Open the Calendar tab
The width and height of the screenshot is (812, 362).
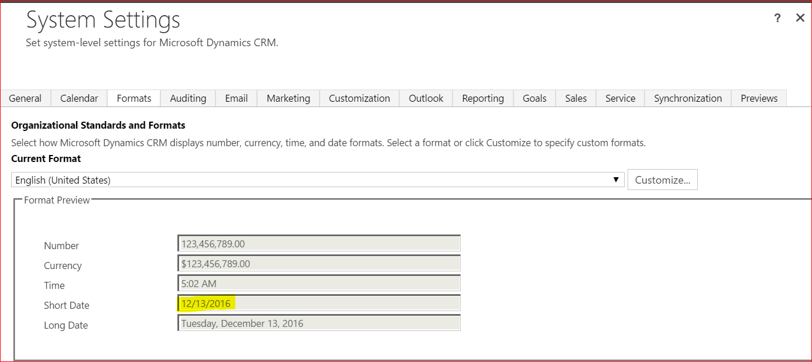click(x=79, y=98)
